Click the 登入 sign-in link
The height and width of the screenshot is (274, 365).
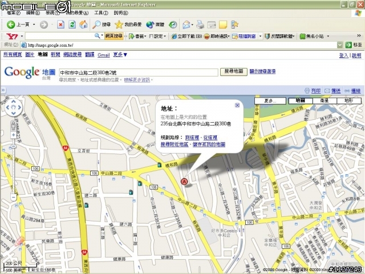tap(343, 55)
